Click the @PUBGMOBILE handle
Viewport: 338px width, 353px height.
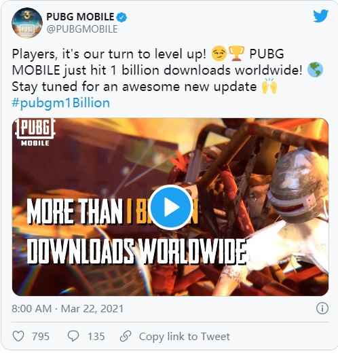[x=82, y=29]
